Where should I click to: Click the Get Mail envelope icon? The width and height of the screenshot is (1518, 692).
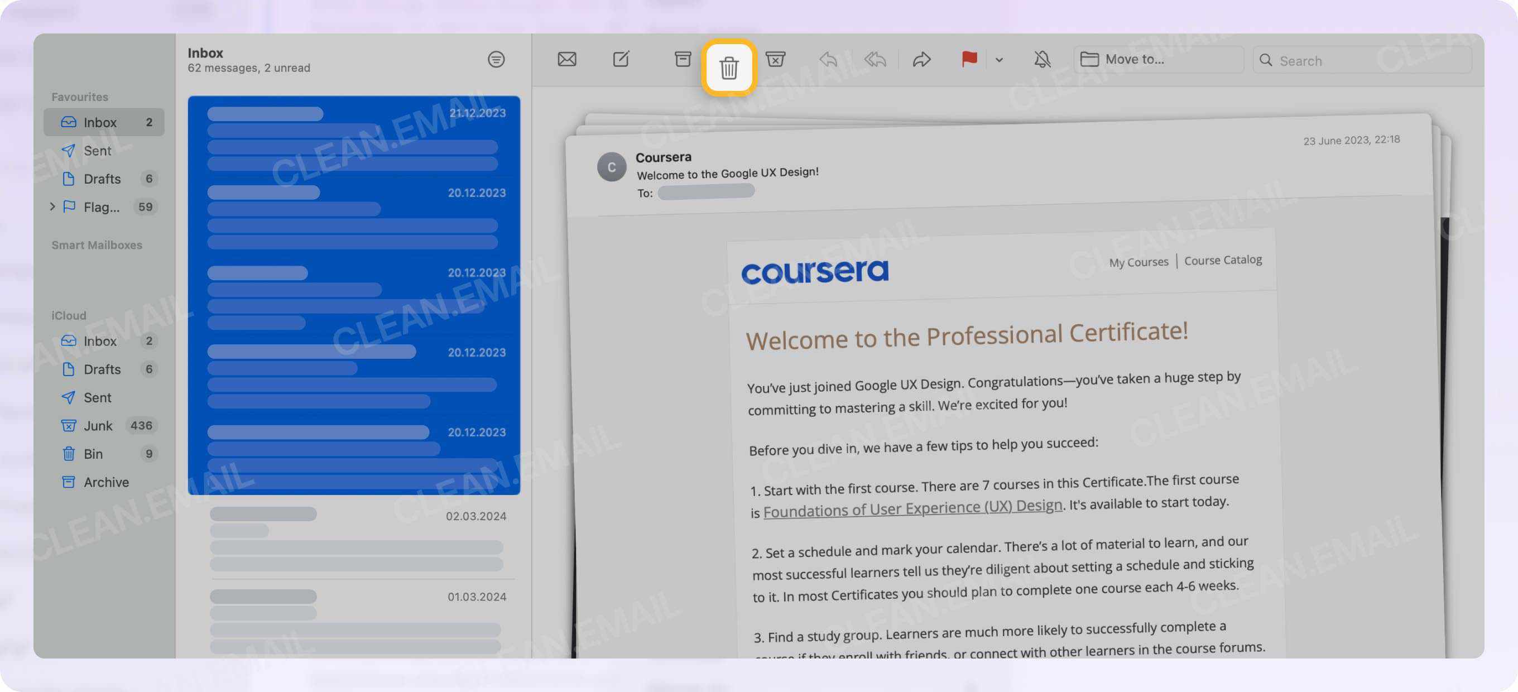click(566, 60)
